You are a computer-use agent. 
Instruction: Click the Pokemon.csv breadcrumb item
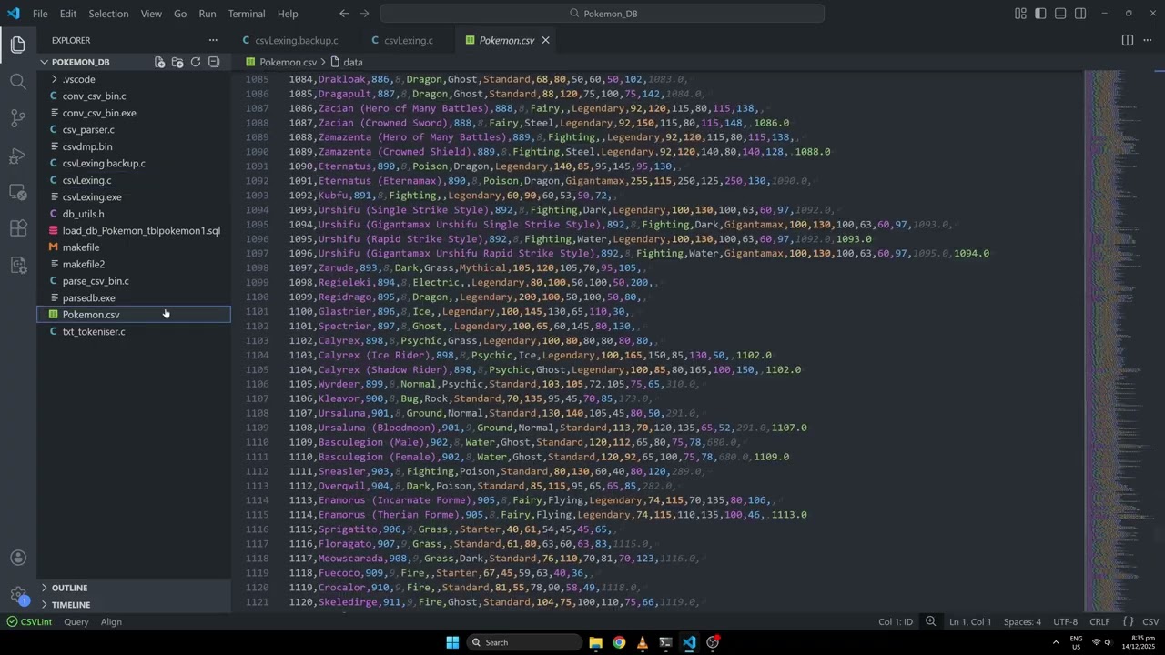[x=281, y=62]
